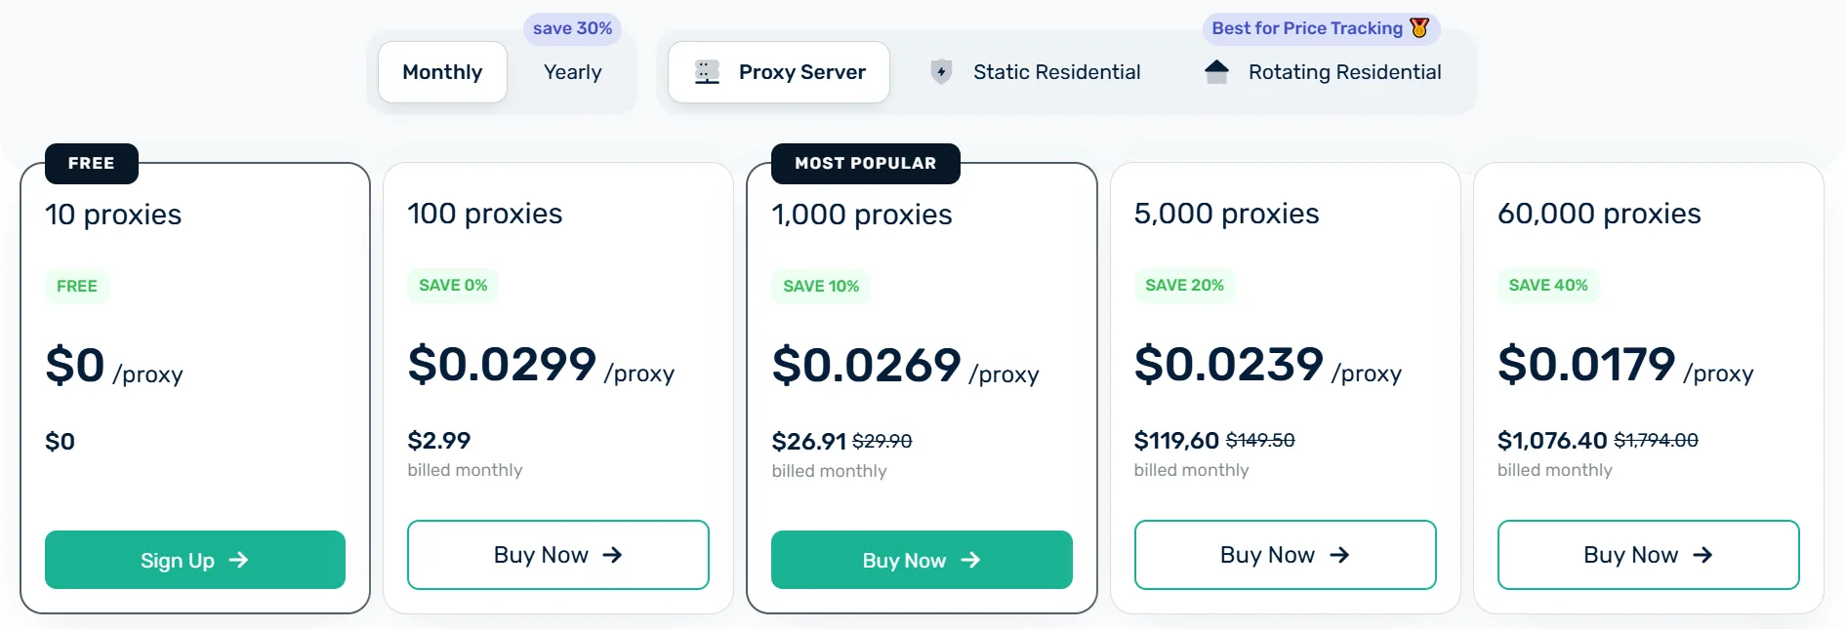Click the Proxy Server icon
Viewport: 1846px width, 629px height.
coord(707,72)
